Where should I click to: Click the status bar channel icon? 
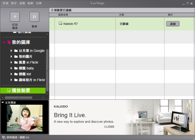coord(4,137)
